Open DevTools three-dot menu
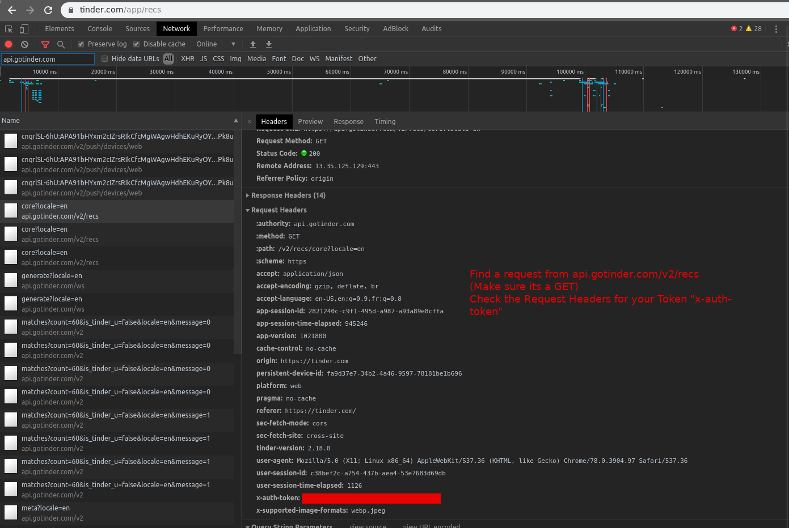This screenshot has width=789, height=528. coord(777,29)
